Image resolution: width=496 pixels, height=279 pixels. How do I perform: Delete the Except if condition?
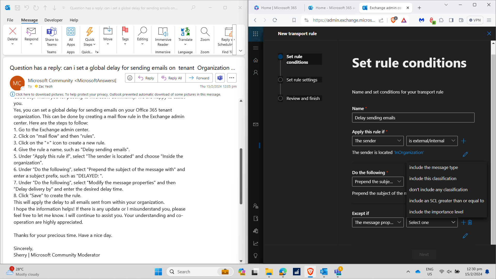pos(470,222)
